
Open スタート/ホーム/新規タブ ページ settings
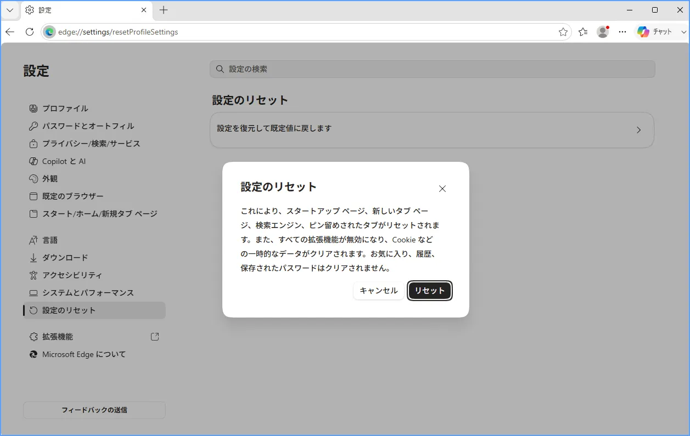coord(94,214)
